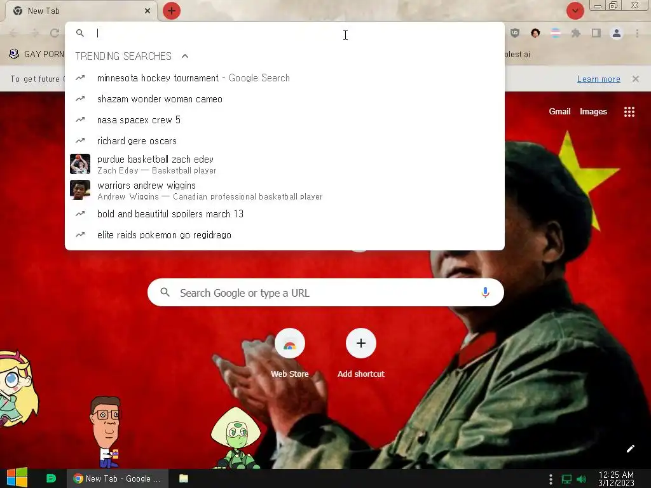Open Gmail link
Viewport: 651px width, 488px height.
559,112
